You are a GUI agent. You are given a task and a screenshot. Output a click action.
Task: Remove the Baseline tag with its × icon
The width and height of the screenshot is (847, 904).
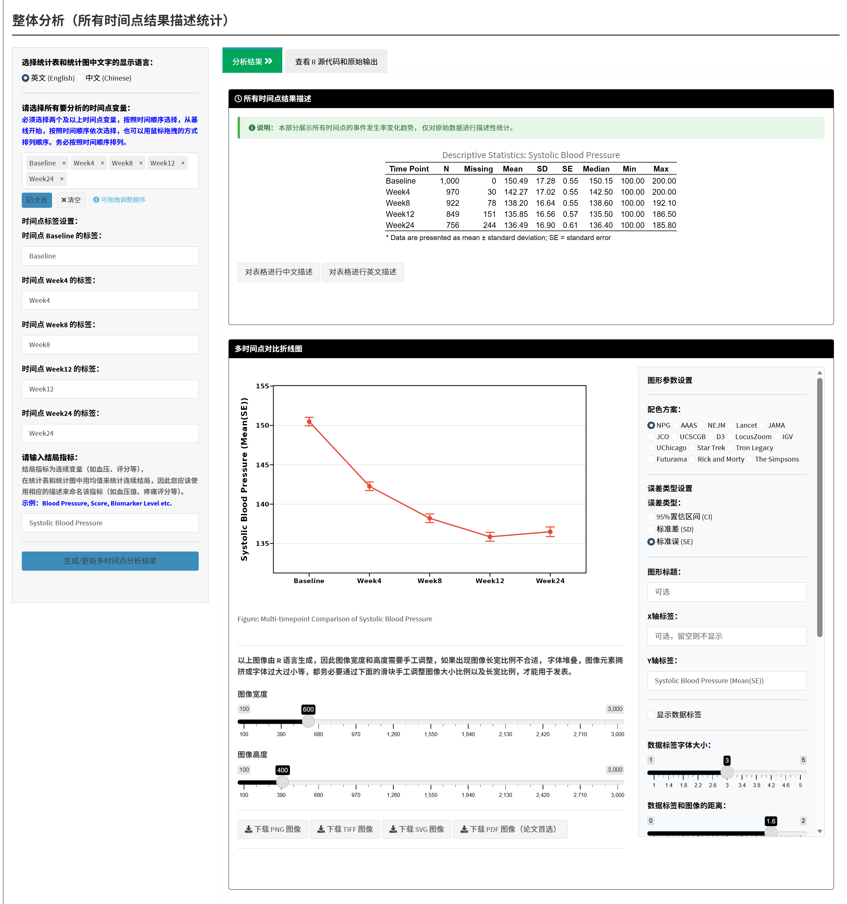pyautogui.click(x=64, y=163)
